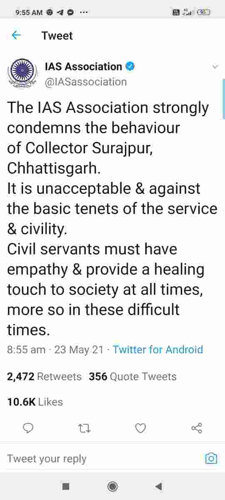Tap the share icon
This screenshot has height=500, width=225.
(197, 428)
